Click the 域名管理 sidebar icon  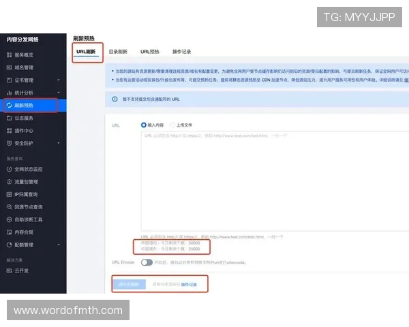[x=9, y=67]
